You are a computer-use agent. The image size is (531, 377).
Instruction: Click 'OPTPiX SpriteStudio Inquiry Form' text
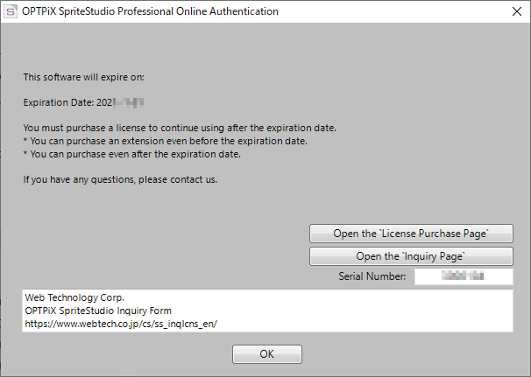point(98,311)
